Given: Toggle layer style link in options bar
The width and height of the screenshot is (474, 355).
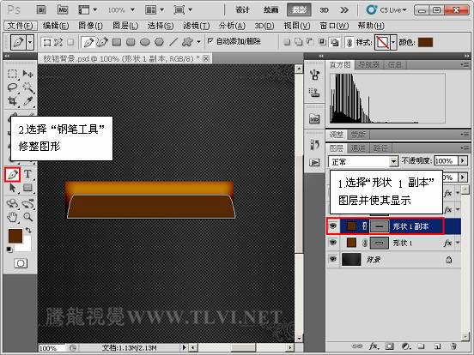Looking at the screenshot, I should [349, 42].
